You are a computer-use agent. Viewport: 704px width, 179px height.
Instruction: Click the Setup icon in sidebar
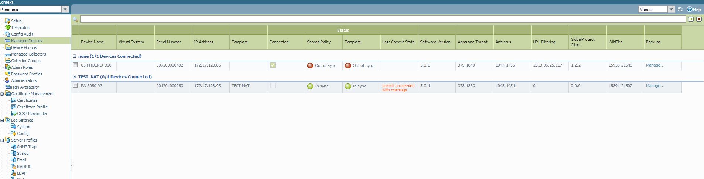(7, 21)
